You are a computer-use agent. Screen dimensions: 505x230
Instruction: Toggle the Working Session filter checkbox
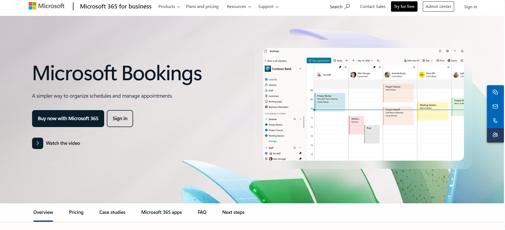point(266,136)
